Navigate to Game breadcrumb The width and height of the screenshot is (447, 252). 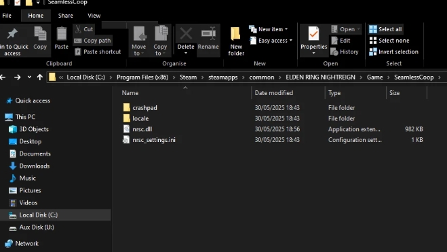point(374,77)
